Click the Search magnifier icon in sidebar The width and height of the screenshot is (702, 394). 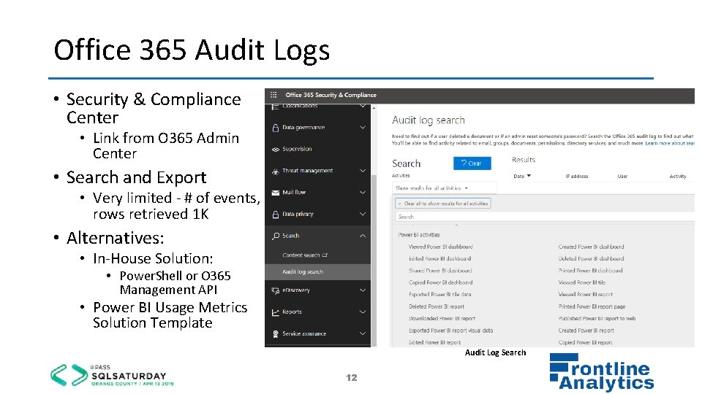point(276,236)
